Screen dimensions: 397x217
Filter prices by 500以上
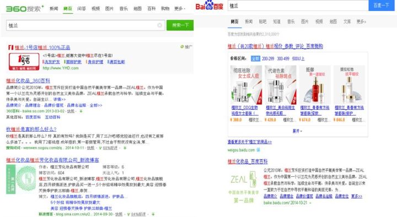point(298,58)
